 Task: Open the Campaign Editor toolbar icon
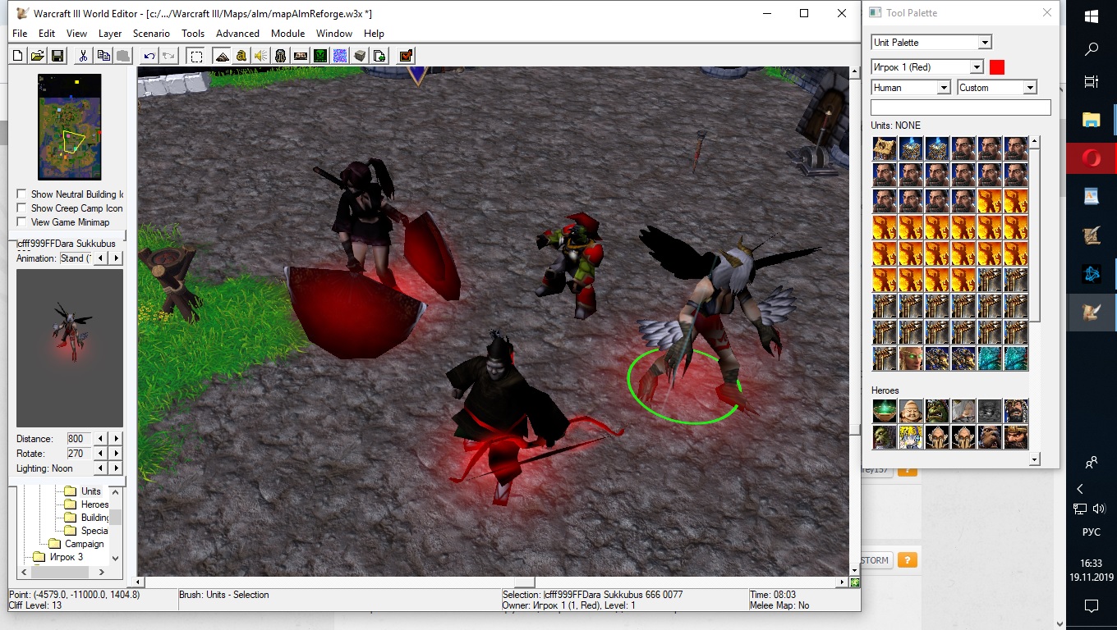point(301,56)
